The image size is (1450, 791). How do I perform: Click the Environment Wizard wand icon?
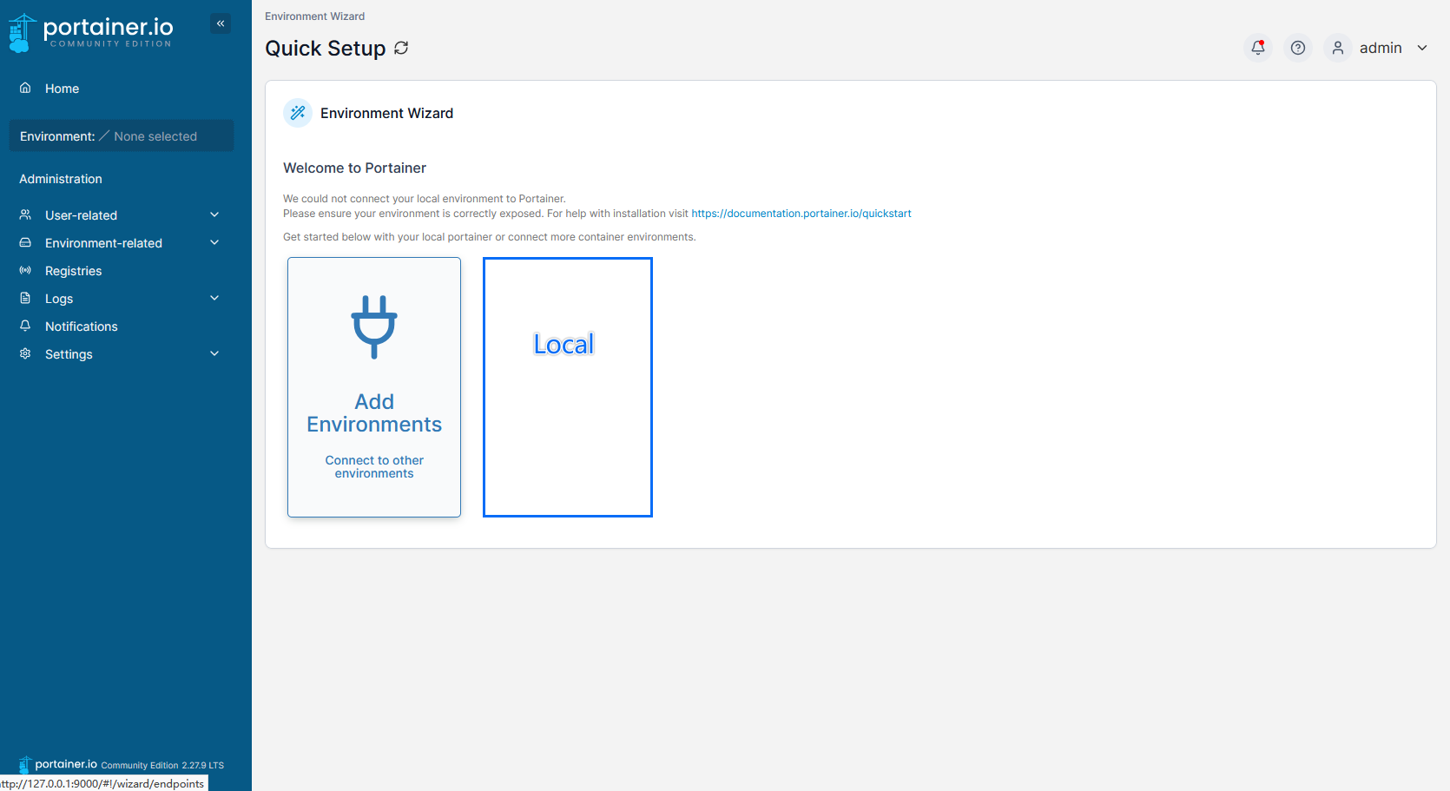[298, 113]
